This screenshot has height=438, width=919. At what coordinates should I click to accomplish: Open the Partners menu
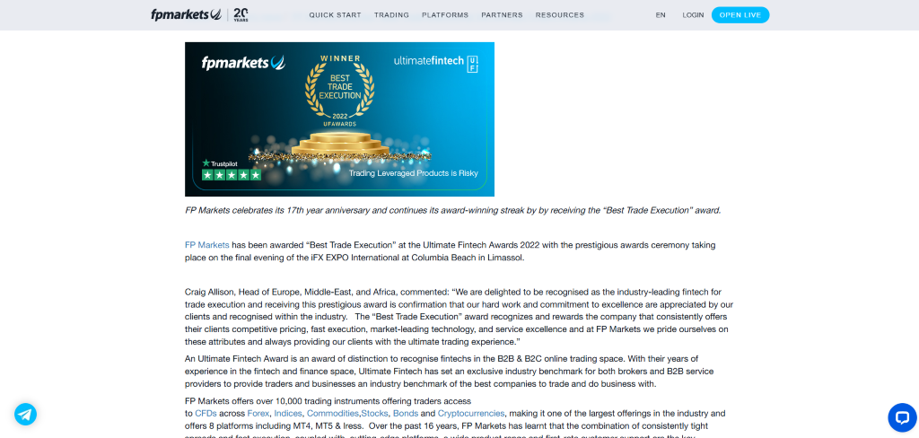502,15
